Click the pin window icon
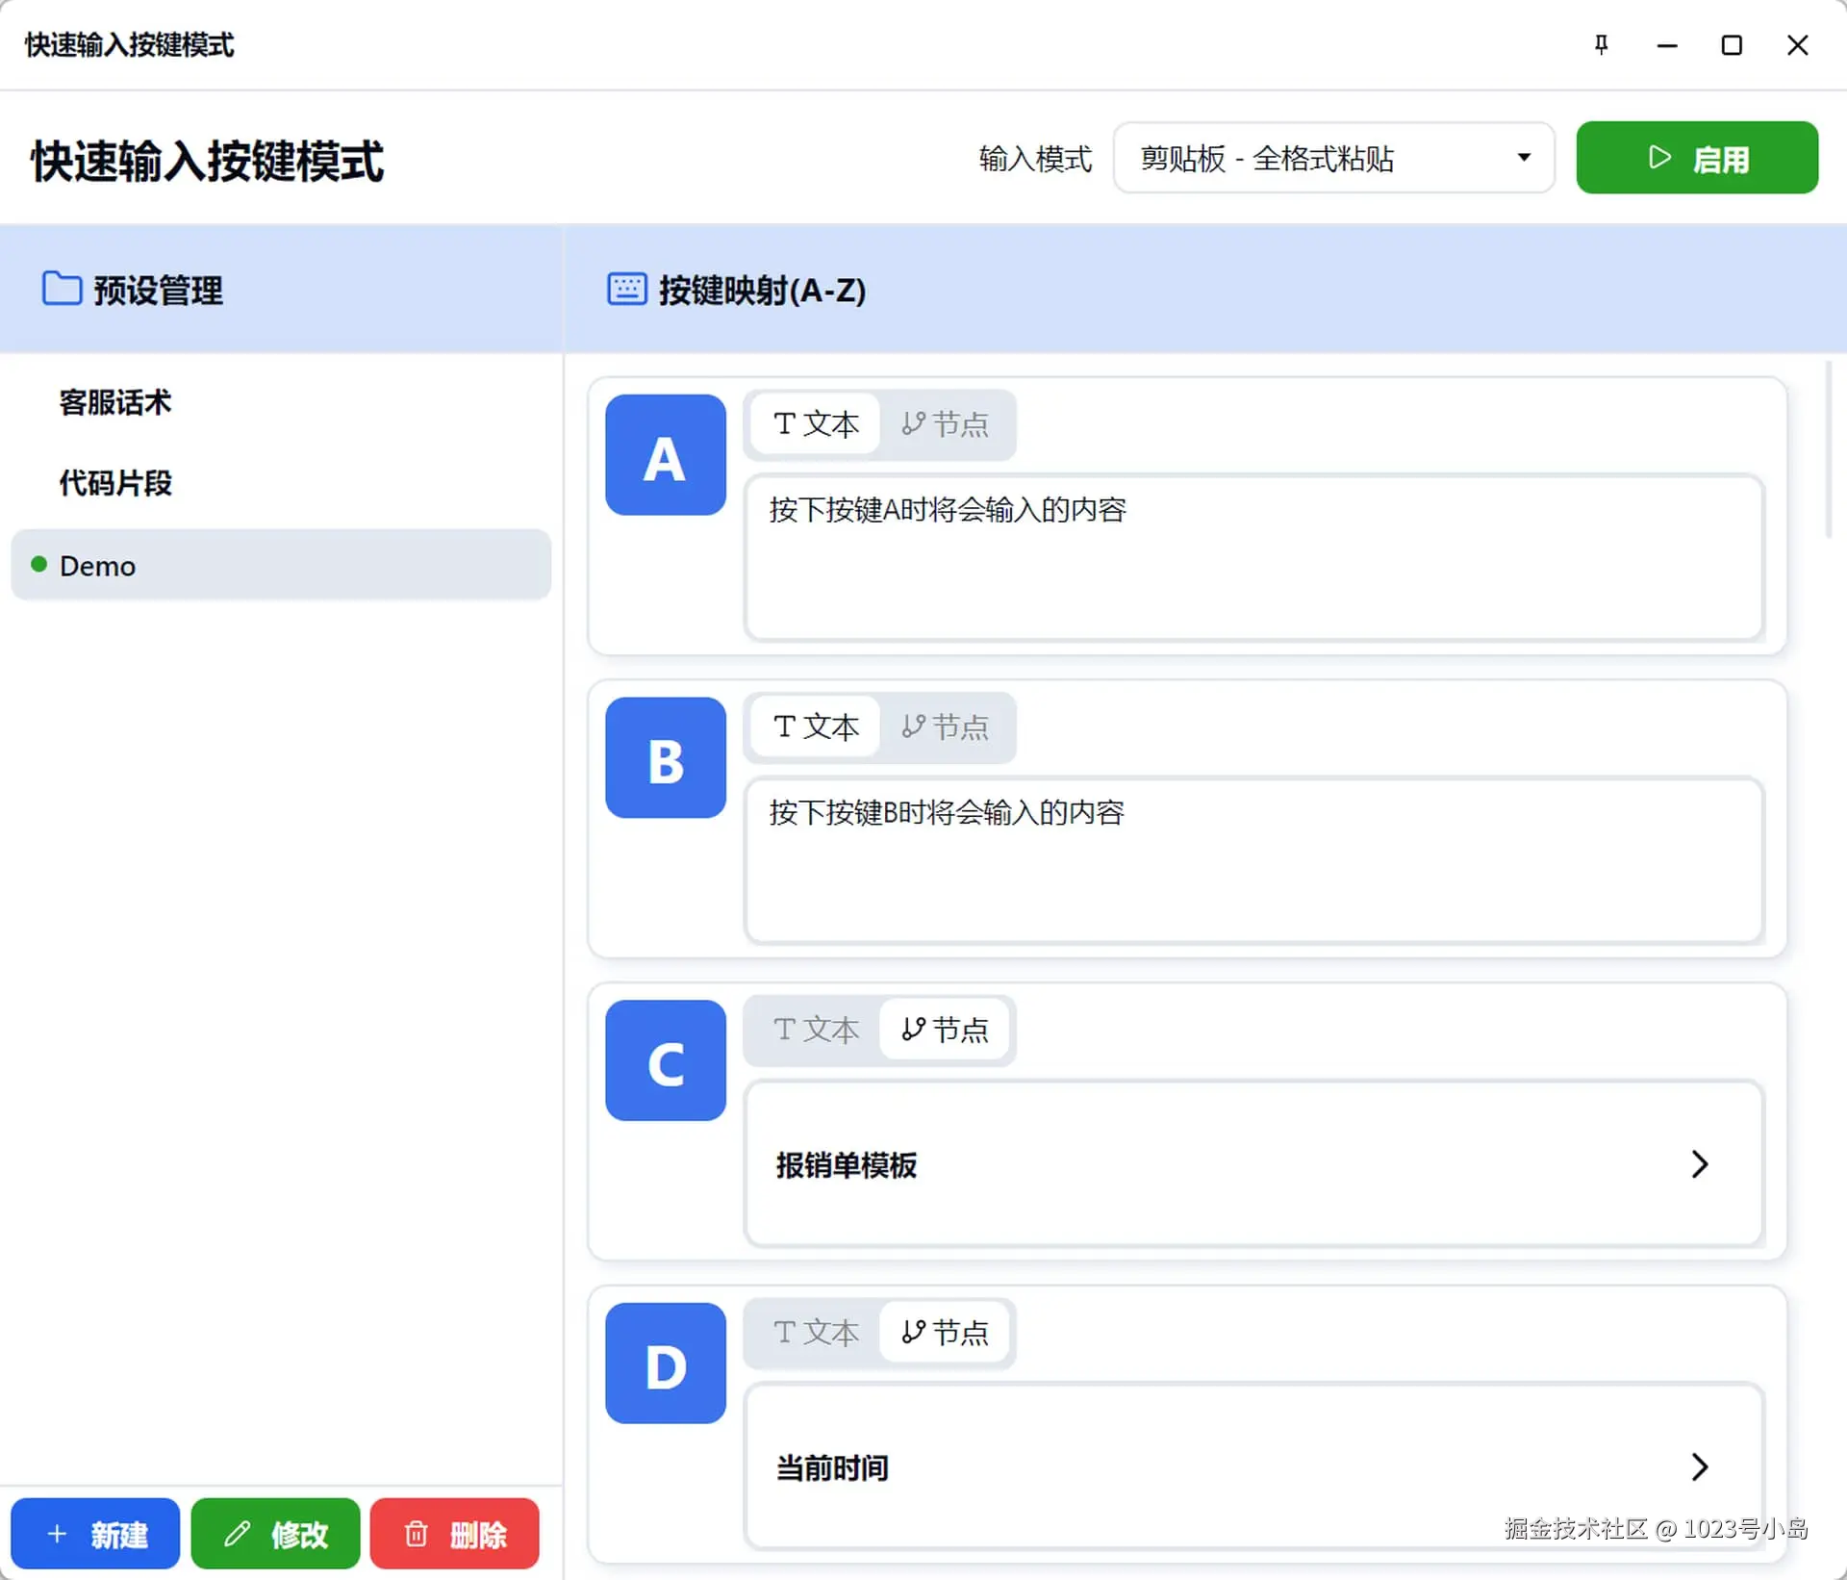Screen dimensions: 1847x1580 click(1601, 45)
